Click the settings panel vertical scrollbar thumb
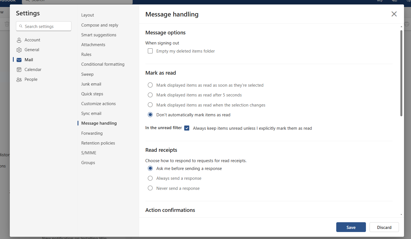 [401, 73]
